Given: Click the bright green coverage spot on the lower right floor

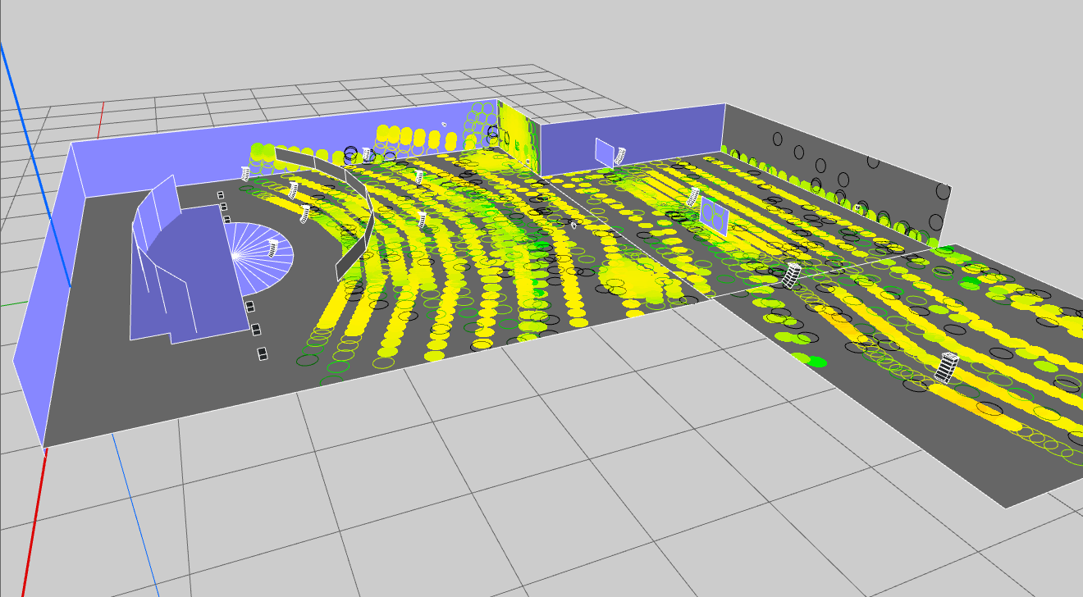Looking at the screenshot, I should tap(816, 361).
